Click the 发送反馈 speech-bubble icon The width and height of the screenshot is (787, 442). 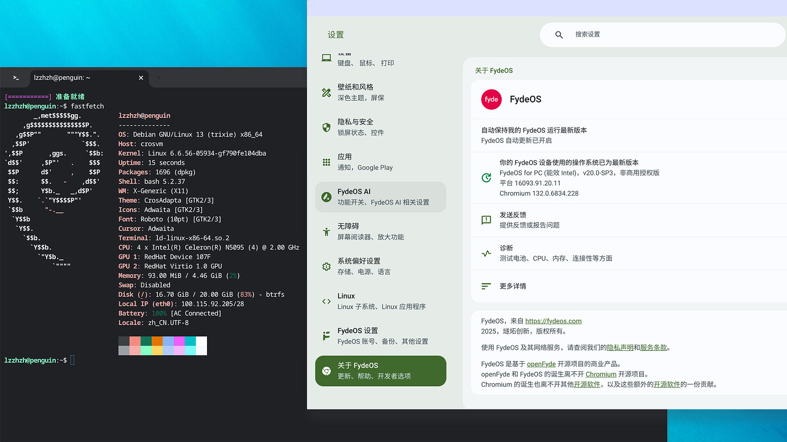point(485,220)
